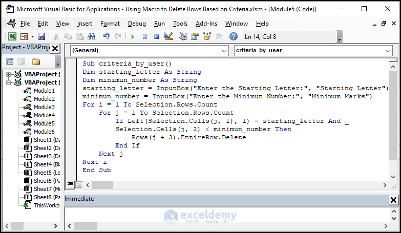Restore the inner code window
The image size is (401, 233).
click(x=384, y=24)
